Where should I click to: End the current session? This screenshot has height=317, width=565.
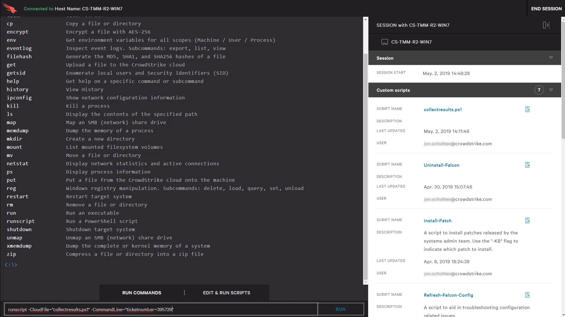546,9
